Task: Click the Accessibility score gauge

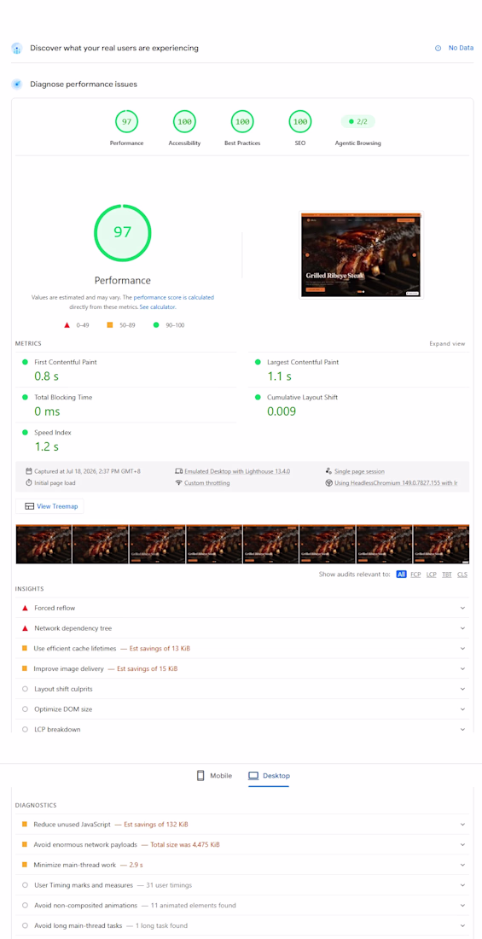Action: coord(184,121)
